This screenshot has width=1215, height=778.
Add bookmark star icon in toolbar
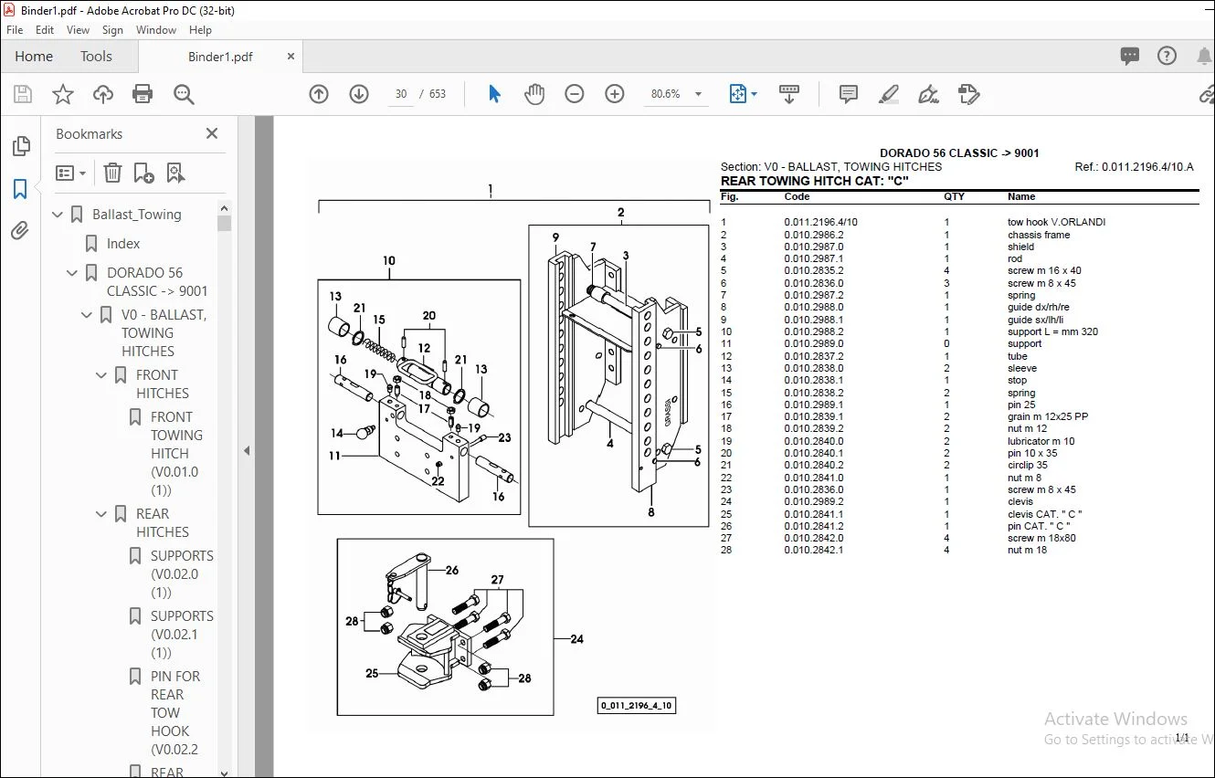[x=63, y=94]
